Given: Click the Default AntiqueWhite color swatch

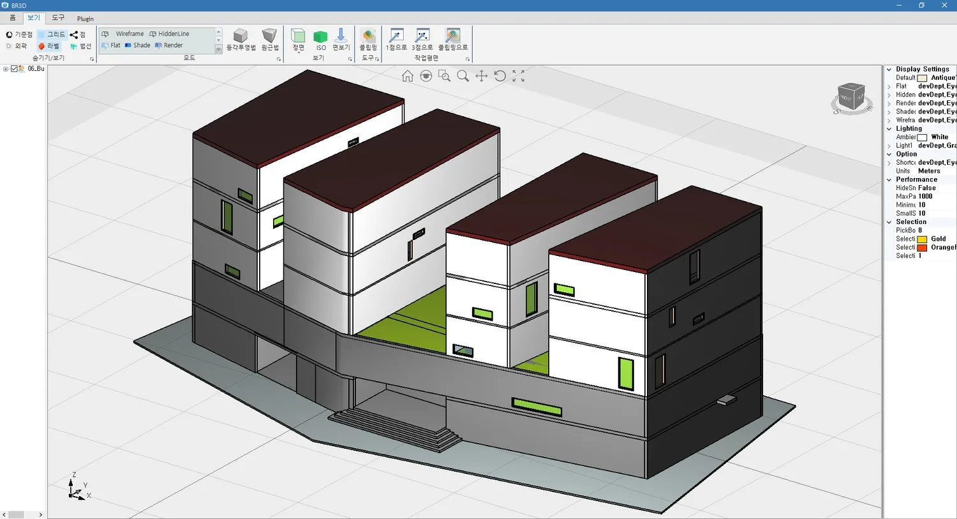Looking at the screenshot, I should tap(922, 78).
